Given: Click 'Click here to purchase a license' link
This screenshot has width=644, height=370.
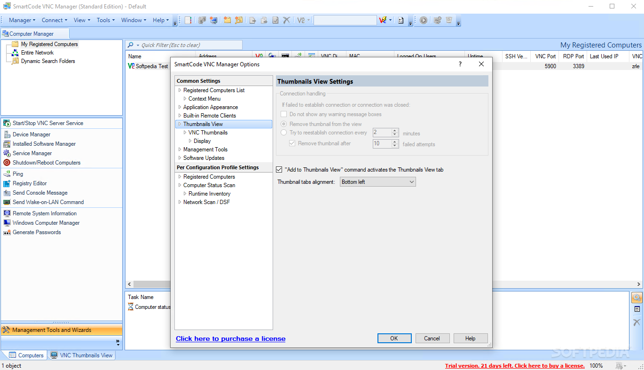Looking at the screenshot, I should (230, 339).
